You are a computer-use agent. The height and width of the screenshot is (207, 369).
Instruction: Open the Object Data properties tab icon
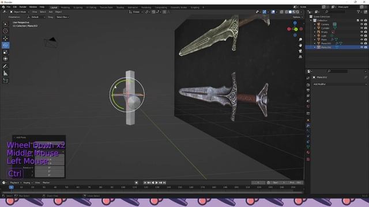[x=308, y=147]
